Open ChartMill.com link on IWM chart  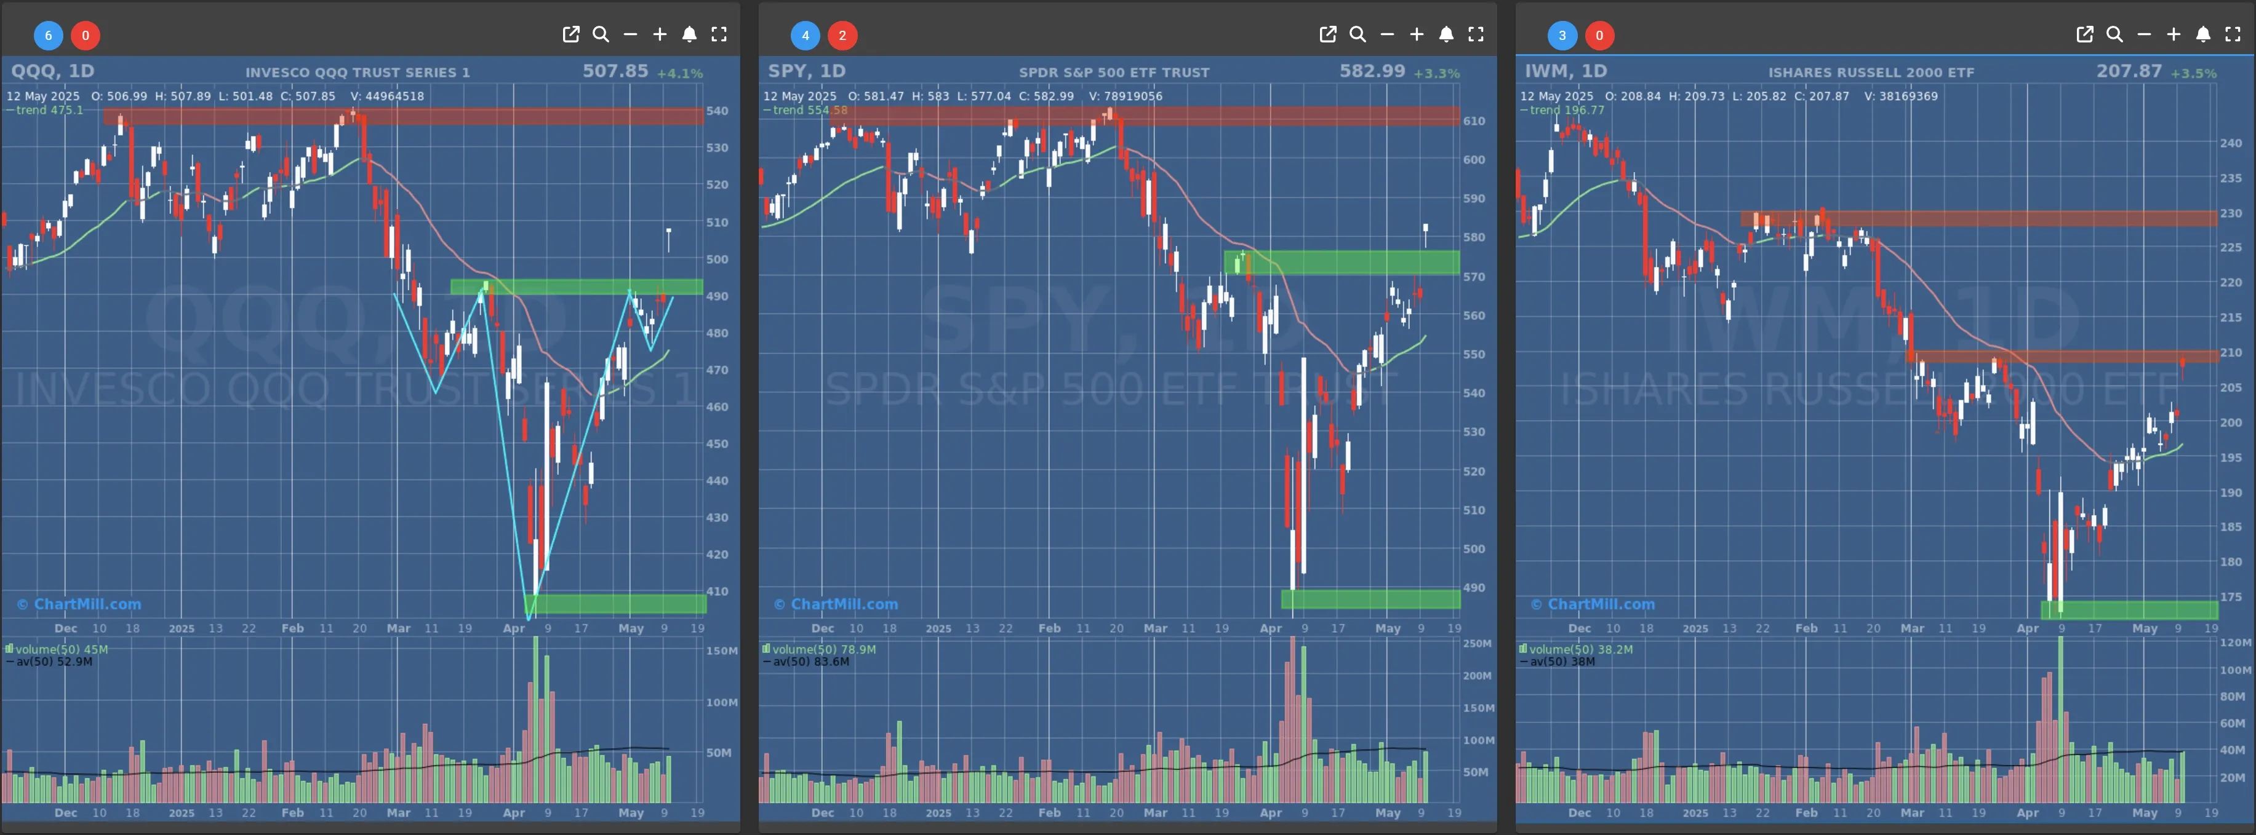pyautogui.click(x=1592, y=604)
